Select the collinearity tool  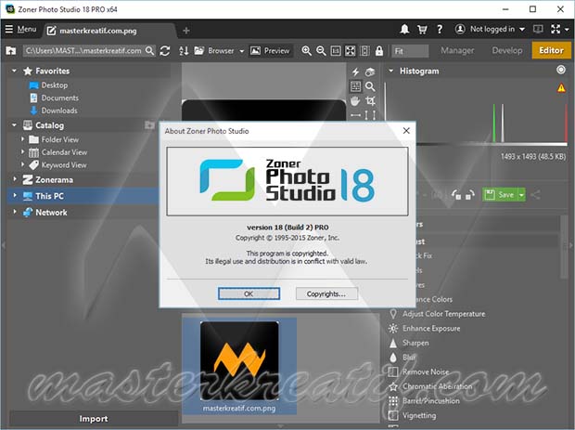[x=370, y=115]
